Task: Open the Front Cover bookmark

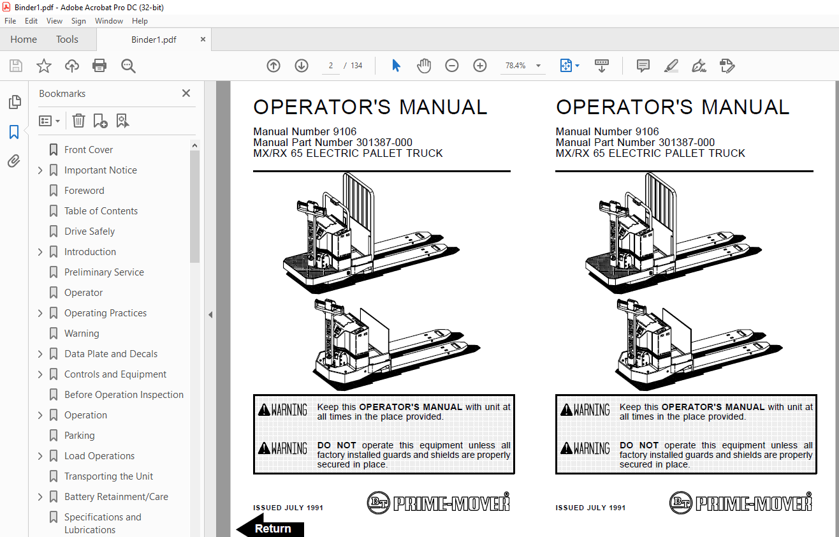Action: [x=89, y=150]
